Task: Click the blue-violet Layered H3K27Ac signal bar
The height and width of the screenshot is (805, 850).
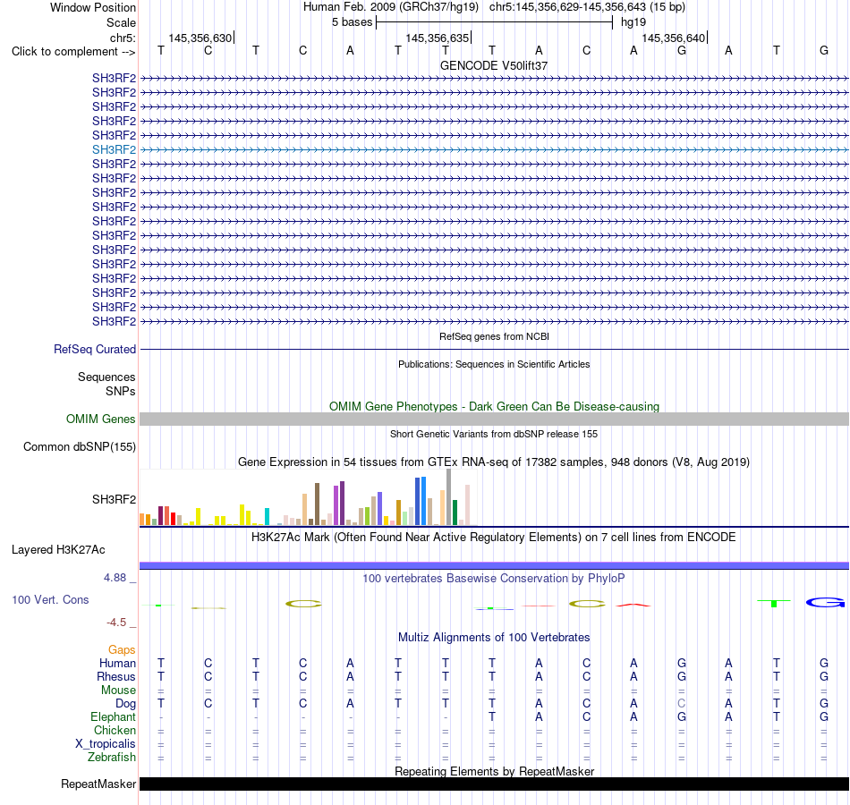Action: coord(494,565)
